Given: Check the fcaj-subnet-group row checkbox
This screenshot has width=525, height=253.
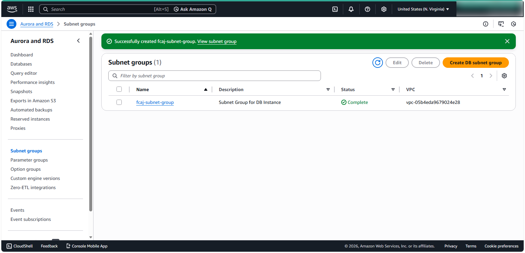Looking at the screenshot, I should [x=119, y=102].
